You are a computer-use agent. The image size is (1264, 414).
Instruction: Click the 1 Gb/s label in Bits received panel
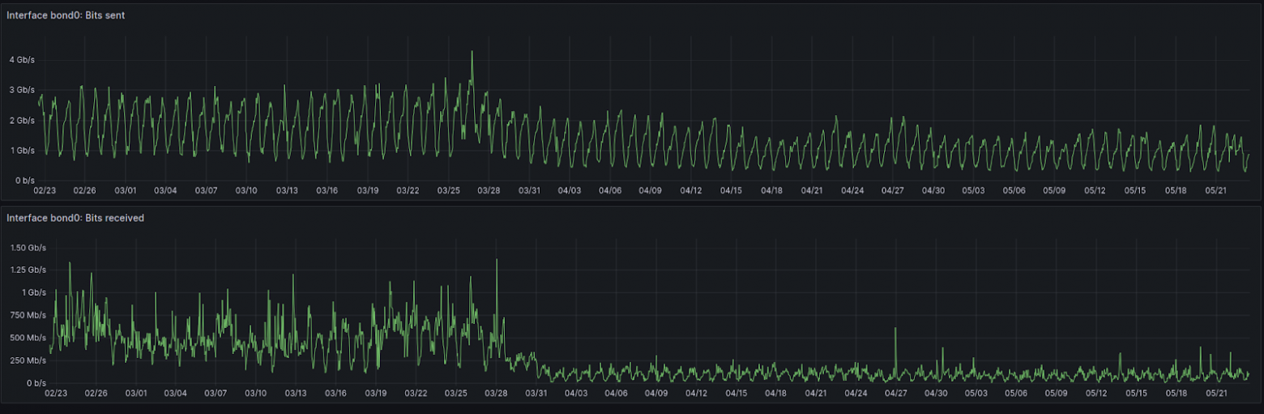tap(34, 292)
